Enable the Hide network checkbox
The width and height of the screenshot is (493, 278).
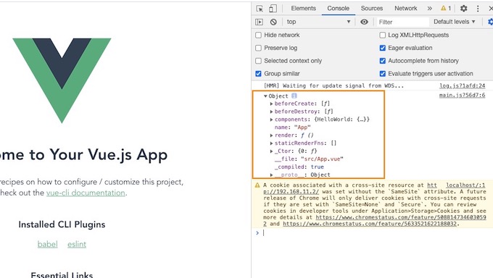point(258,35)
